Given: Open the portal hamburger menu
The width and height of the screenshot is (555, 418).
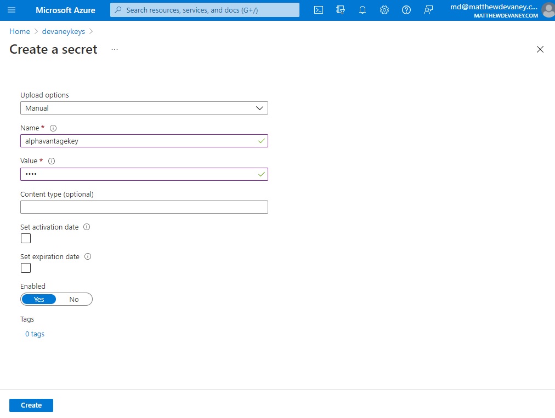Looking at the screenshot, I should tap(12, 9).
